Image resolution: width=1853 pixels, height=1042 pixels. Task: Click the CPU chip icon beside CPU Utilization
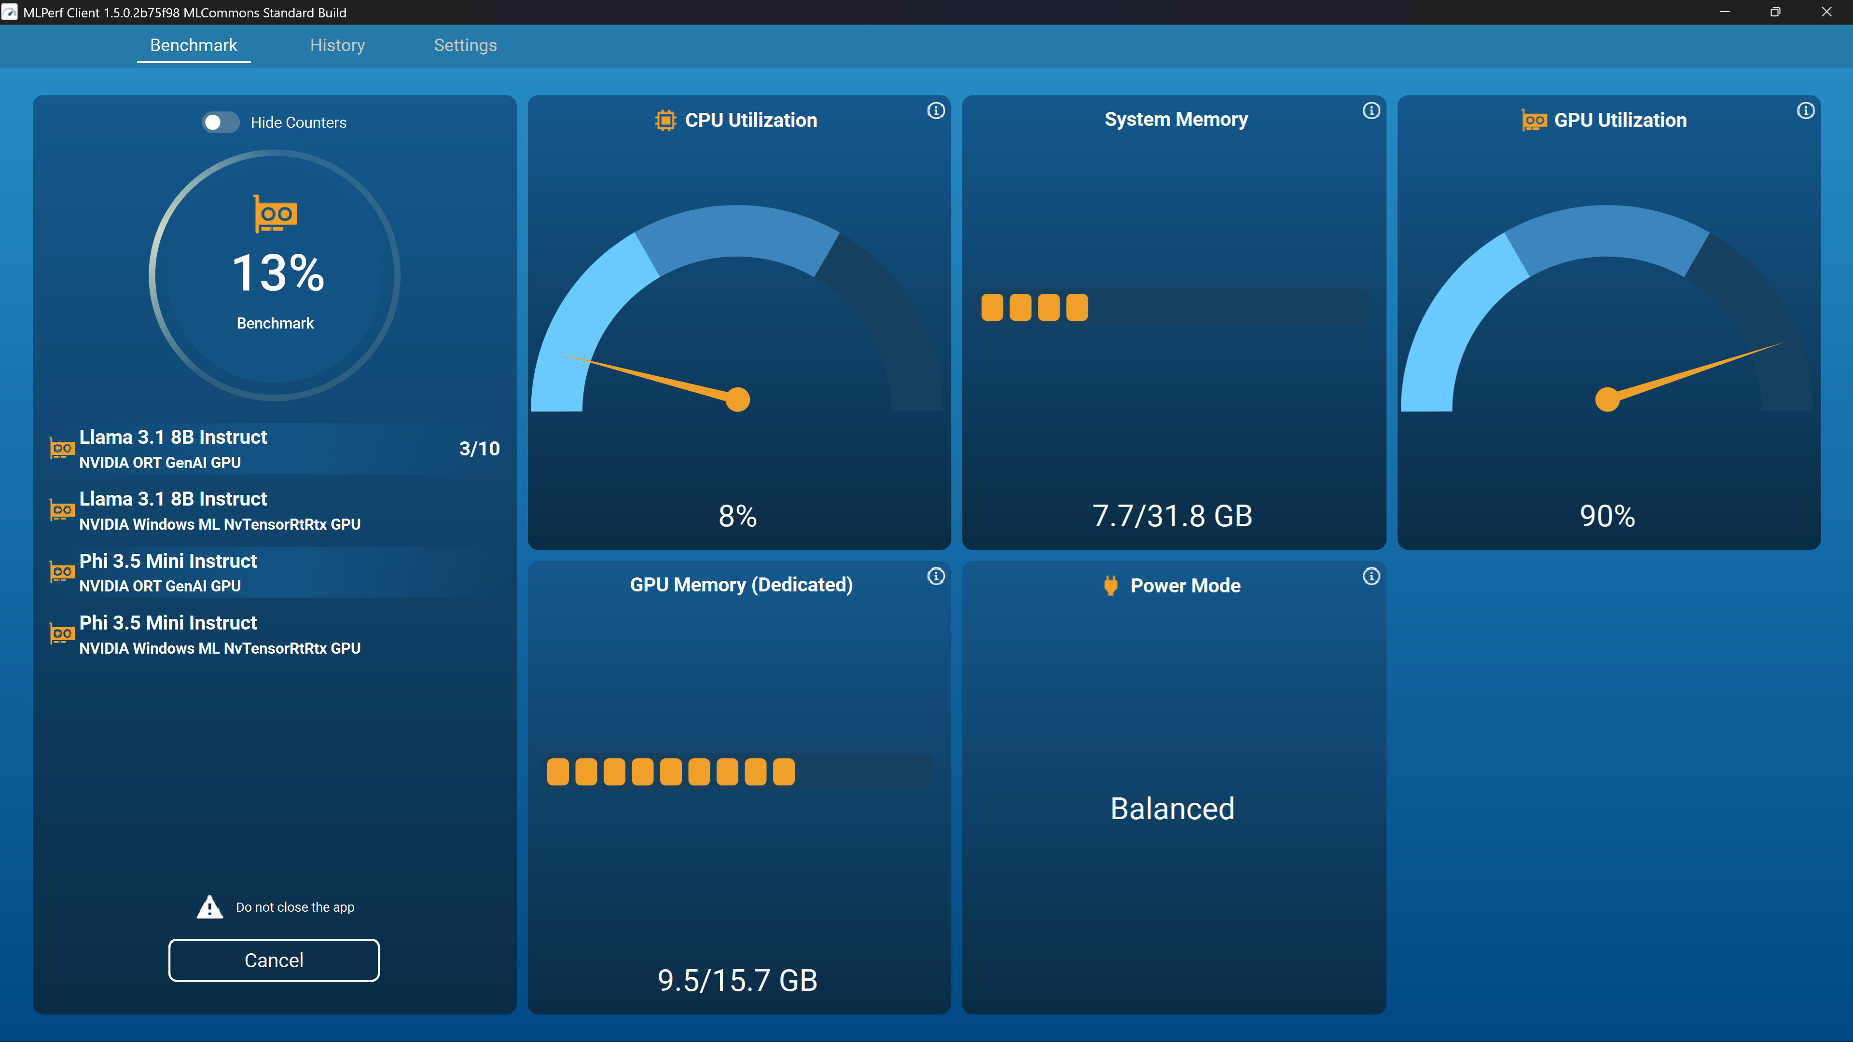[665, 120]
